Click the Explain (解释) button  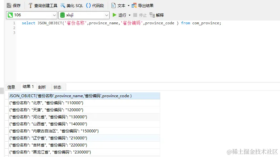pyautogui.click(x=157, y=15)
